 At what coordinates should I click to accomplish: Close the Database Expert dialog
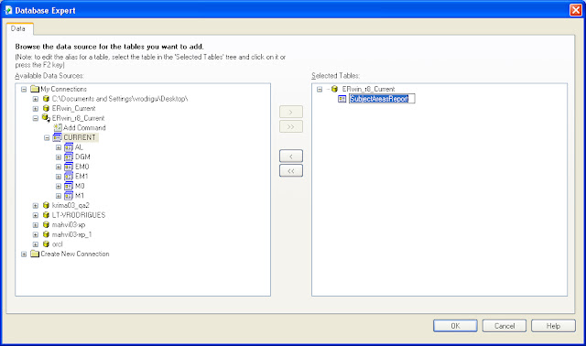pyautogui.click(x=576, y=10)
